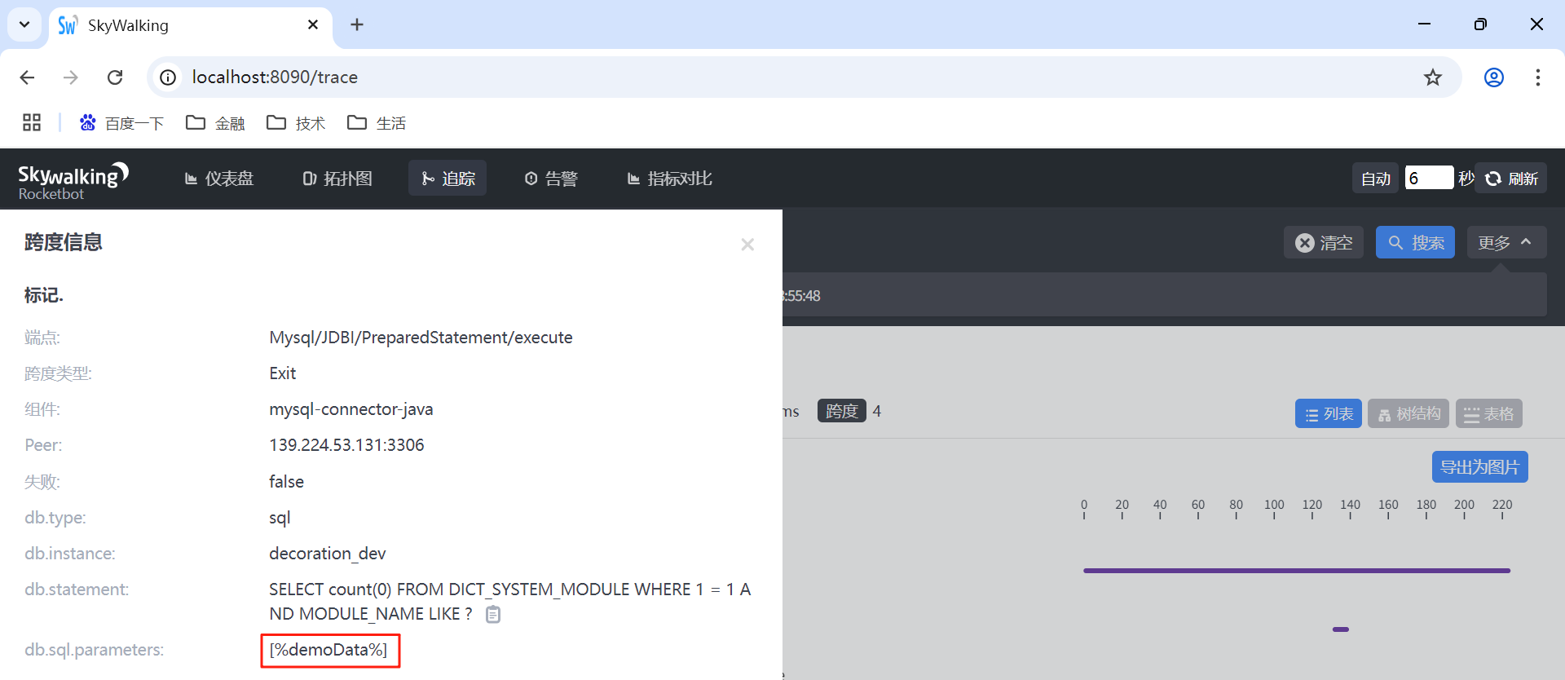This screenshot has width=1565, height=680.
Task: Select the 追踪 trace menu item
Action: point(447,178)
